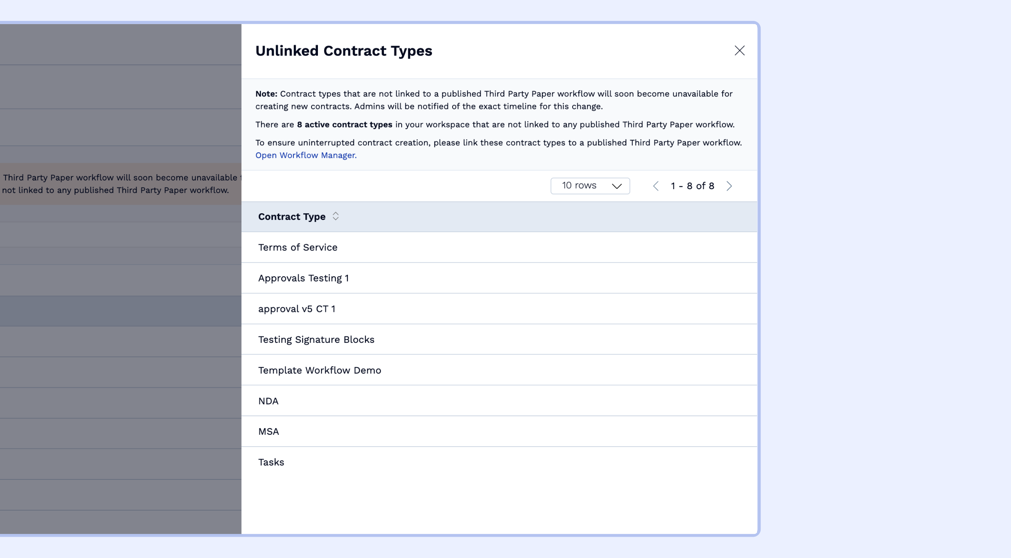The height and width of the screenshot is (558, 1011).
Task: Click the Unlinked Contract Types heading
Action: 344,51
